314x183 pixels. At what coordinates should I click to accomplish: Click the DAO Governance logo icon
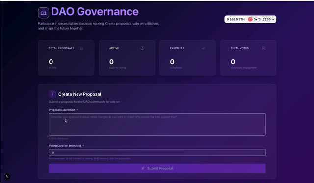coord(44,13)
